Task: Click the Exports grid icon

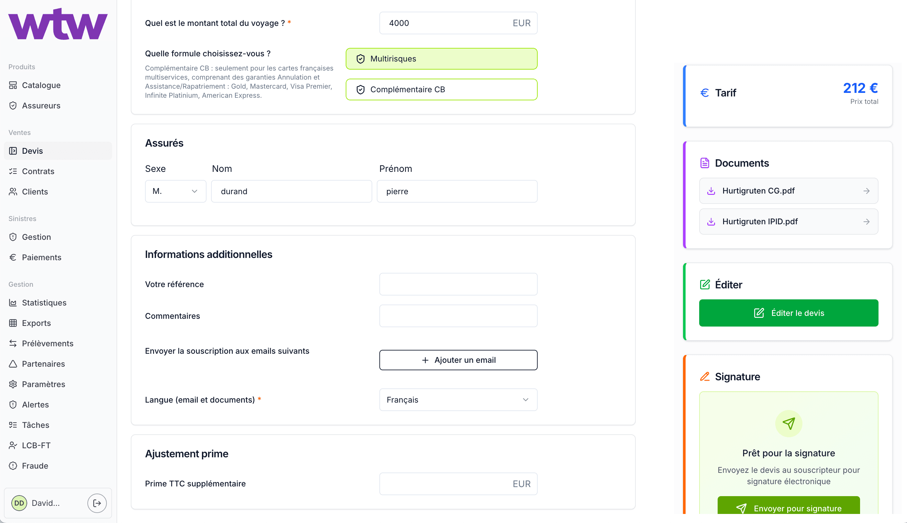Action: (x=13, y=323)
